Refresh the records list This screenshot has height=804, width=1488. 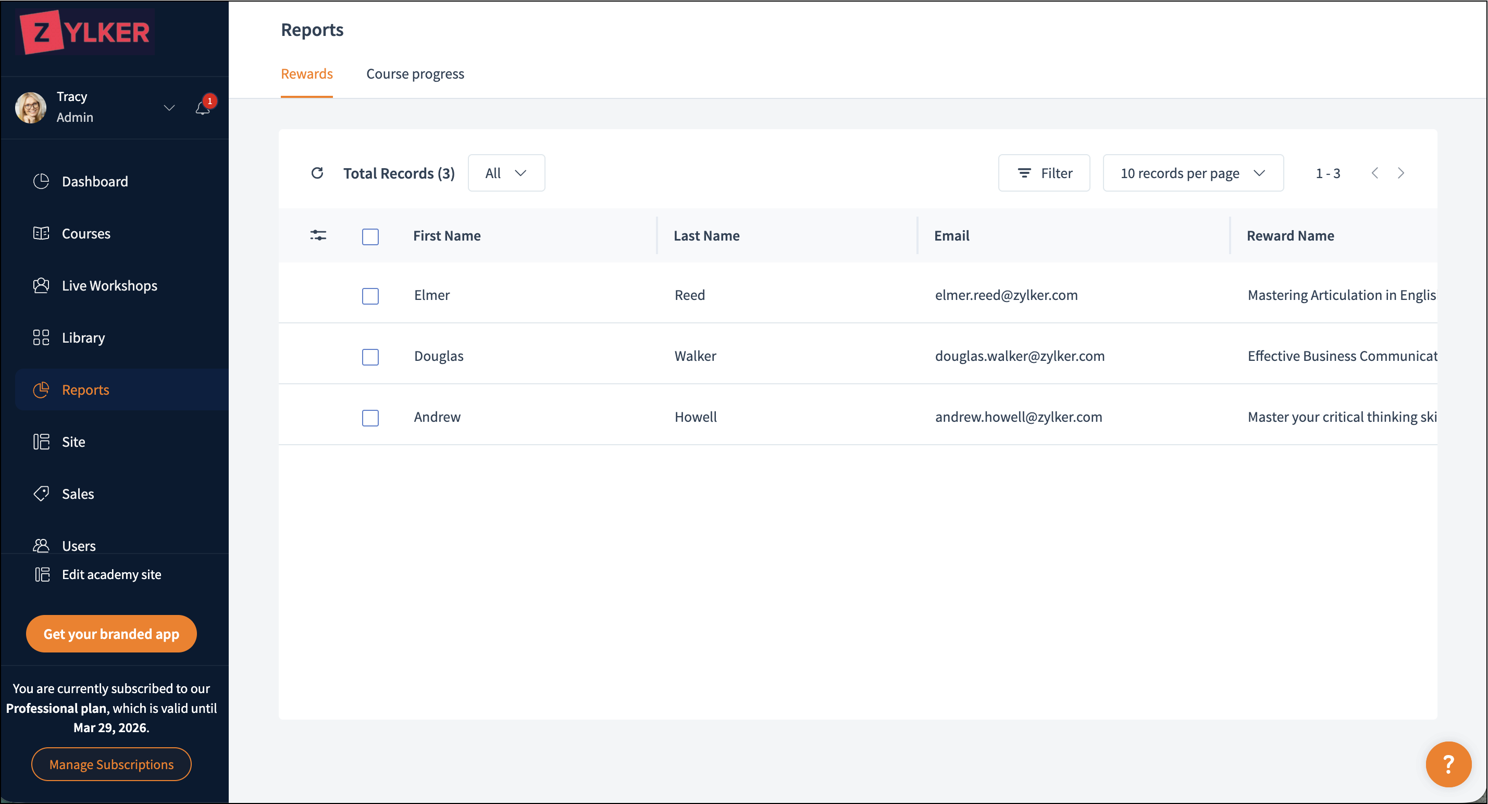[x=317, y=173]
